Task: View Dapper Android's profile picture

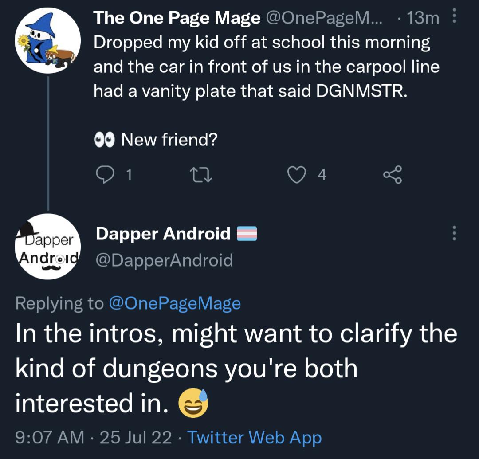Action: pos(47,247)
